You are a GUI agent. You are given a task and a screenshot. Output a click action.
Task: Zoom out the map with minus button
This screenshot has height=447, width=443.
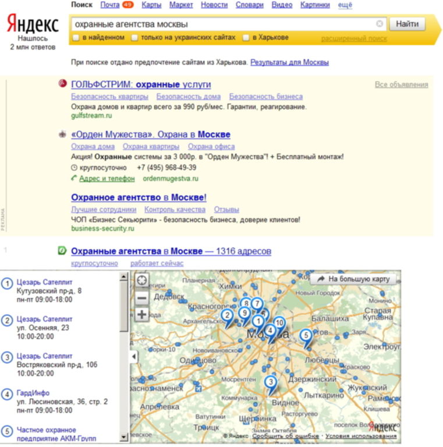click(141, 299)
